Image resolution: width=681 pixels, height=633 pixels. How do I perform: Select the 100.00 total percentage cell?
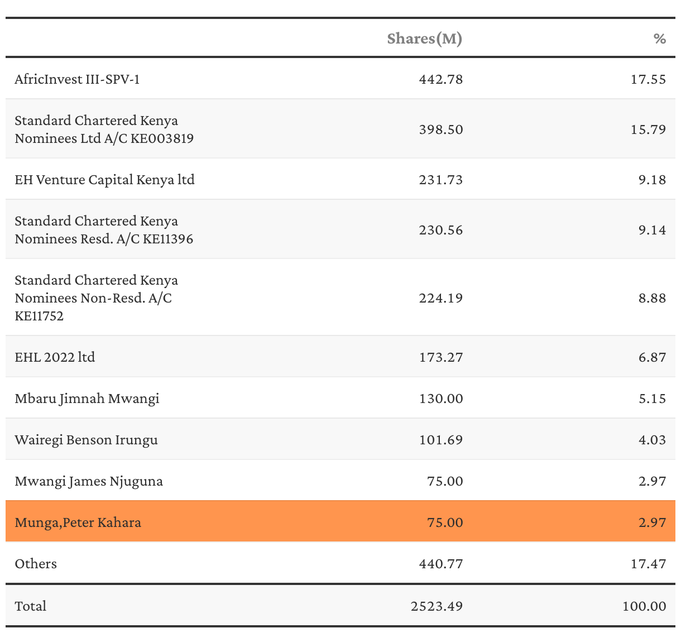tap(644, 606)
